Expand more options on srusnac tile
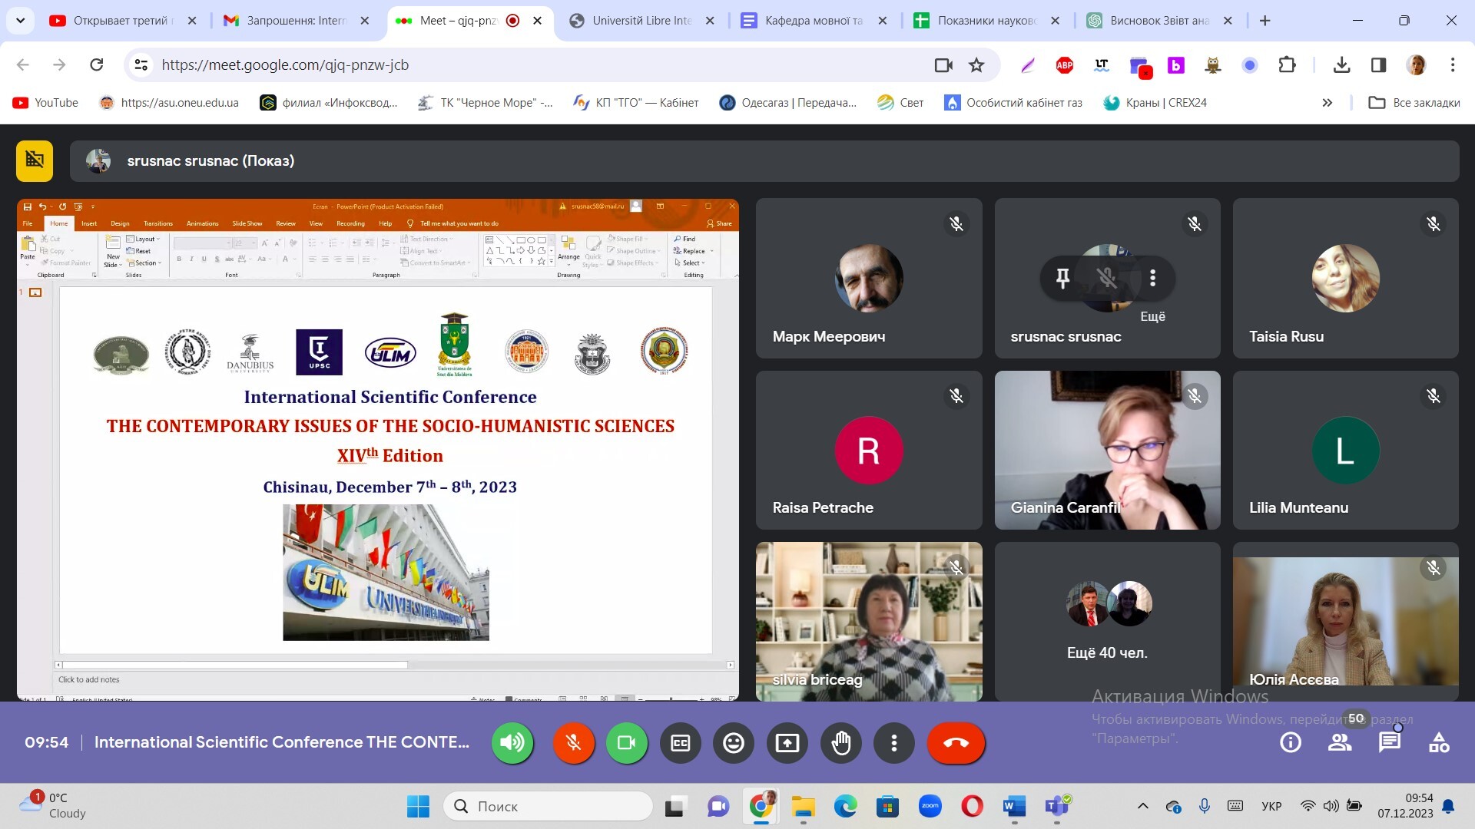 pos(1152,278)
